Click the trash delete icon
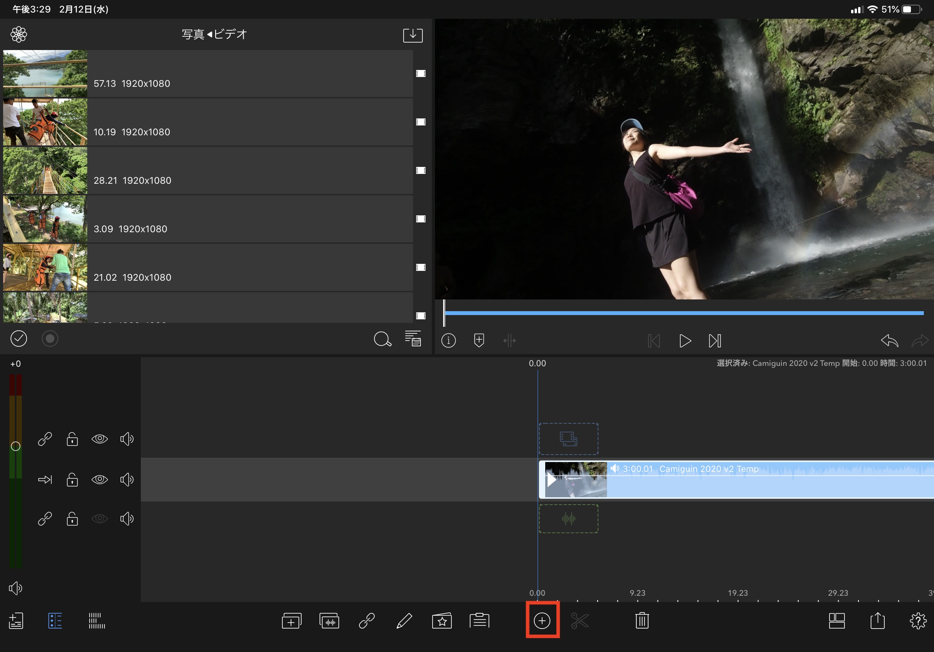This screenshot has width=934, height=652. (x=641, y=621)
